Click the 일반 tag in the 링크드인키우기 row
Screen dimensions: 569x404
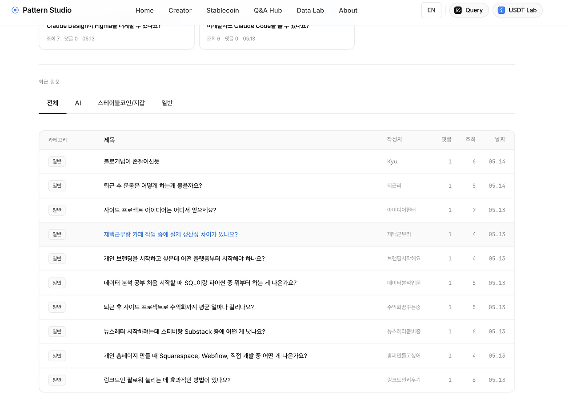click(x=57, y=380)
